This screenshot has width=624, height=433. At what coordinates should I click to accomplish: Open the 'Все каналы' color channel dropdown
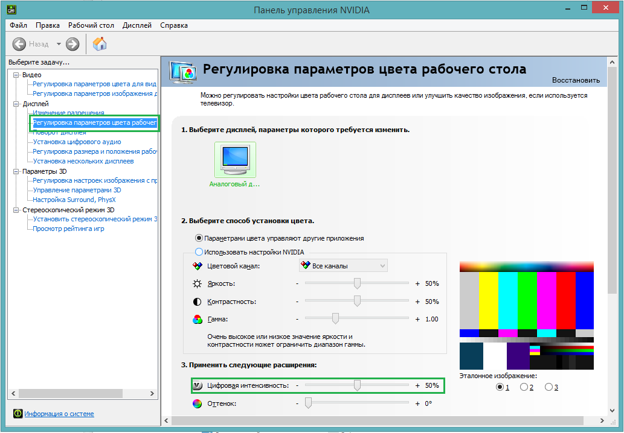[343, 266]
